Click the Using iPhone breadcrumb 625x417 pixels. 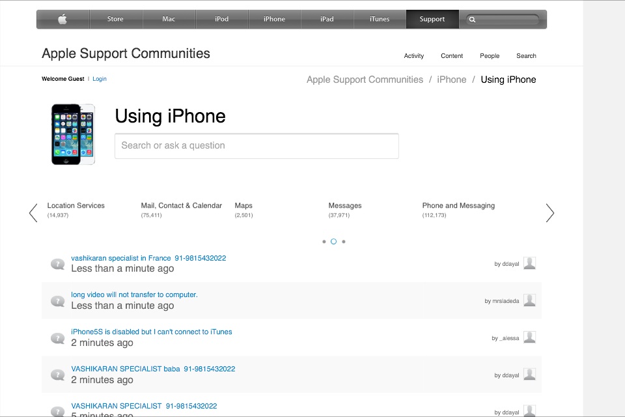[x=508, y=79]
